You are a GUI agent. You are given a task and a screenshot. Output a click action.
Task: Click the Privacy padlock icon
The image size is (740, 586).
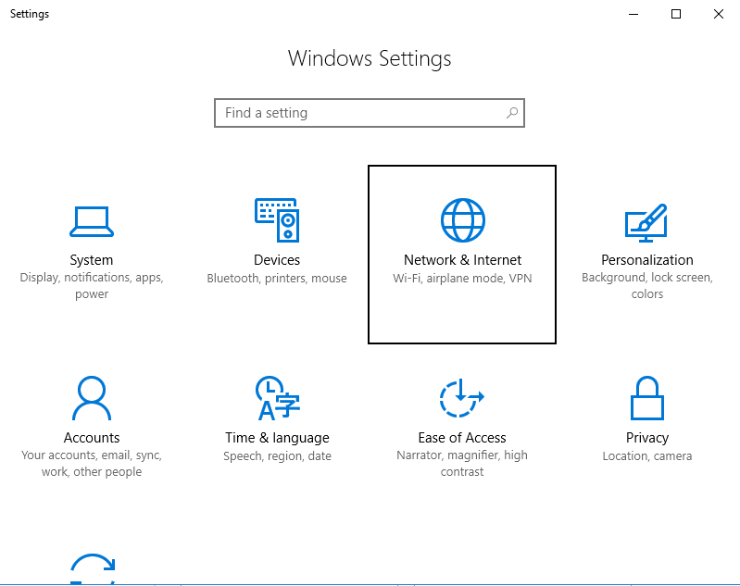point(646,398)
